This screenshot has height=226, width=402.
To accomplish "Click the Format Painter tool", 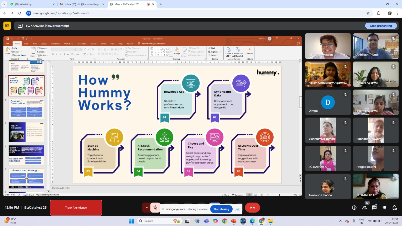I will [x=19, y=55].
